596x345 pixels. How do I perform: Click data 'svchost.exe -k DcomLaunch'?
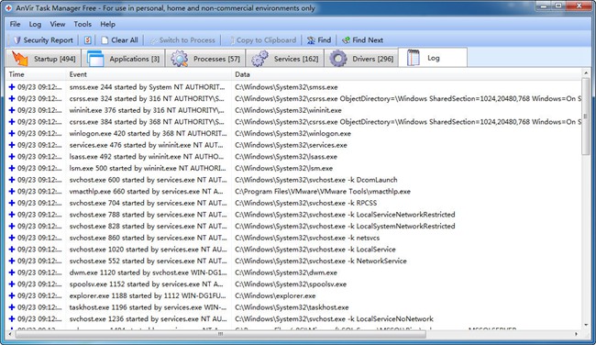(315, 180)
